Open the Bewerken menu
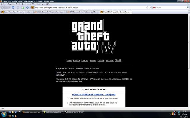Screen dimensions: 190x118 (x=11, y=4)
